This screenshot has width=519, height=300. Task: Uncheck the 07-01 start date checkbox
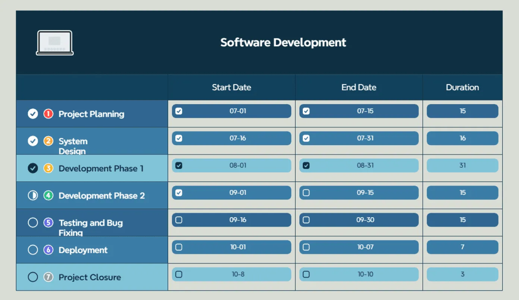coord(179,111)
